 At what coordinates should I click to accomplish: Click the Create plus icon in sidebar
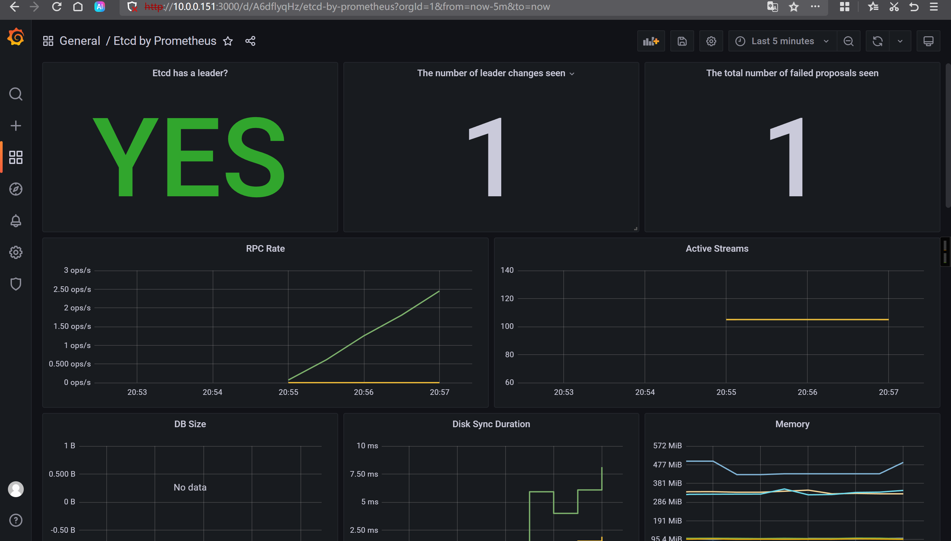coord(16,126)
